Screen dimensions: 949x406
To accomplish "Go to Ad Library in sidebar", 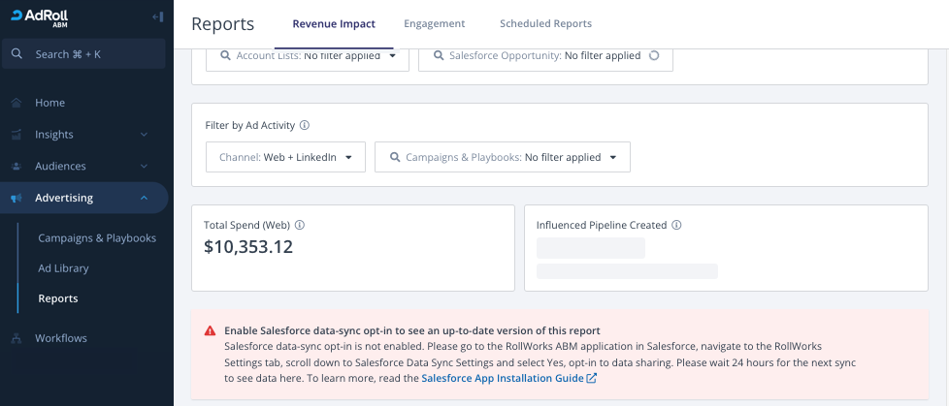I will [63, 268].
